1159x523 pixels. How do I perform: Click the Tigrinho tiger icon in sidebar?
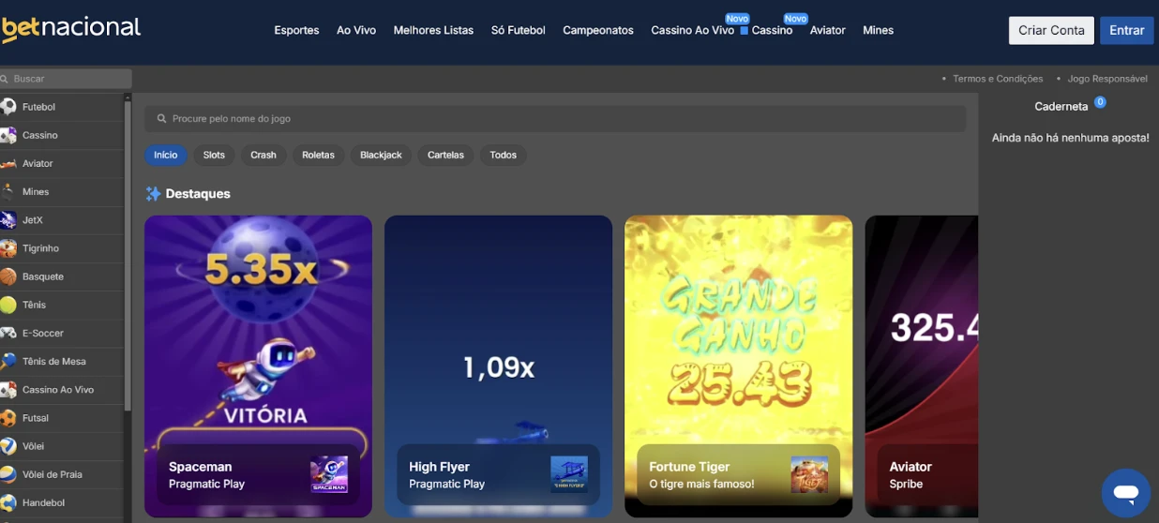(x=8, y=248)
